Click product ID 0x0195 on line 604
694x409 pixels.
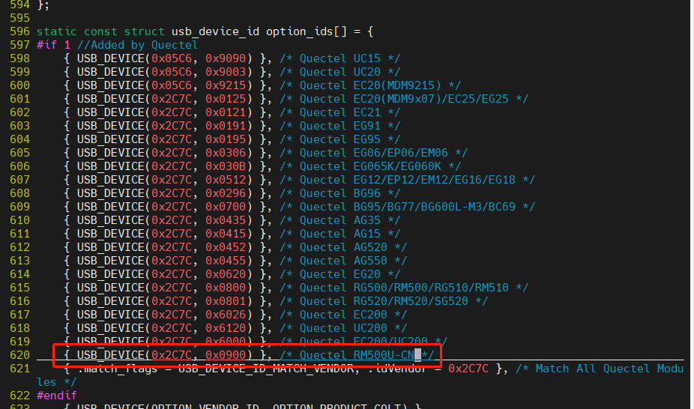point(226,139)
